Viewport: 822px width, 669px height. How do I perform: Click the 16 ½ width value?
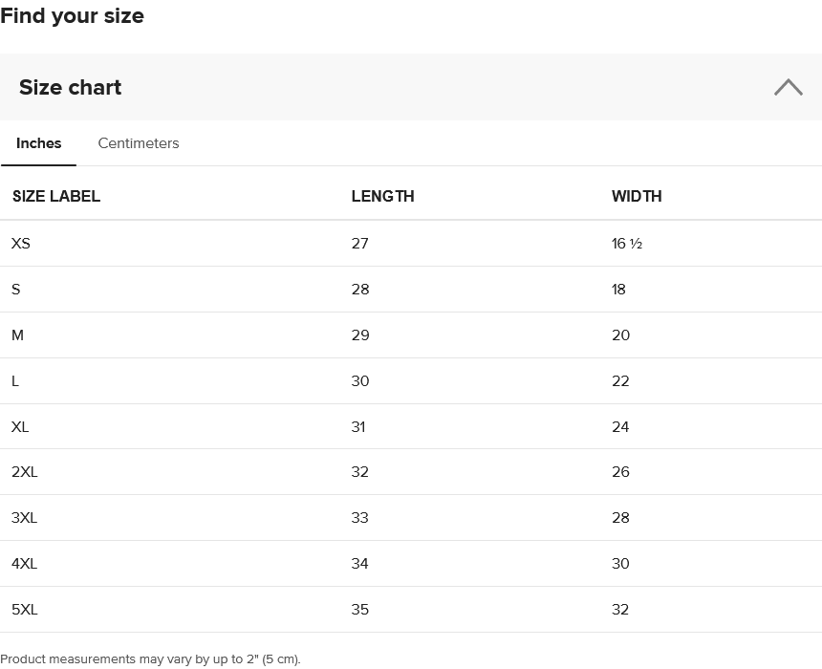(x=627, y=244)
